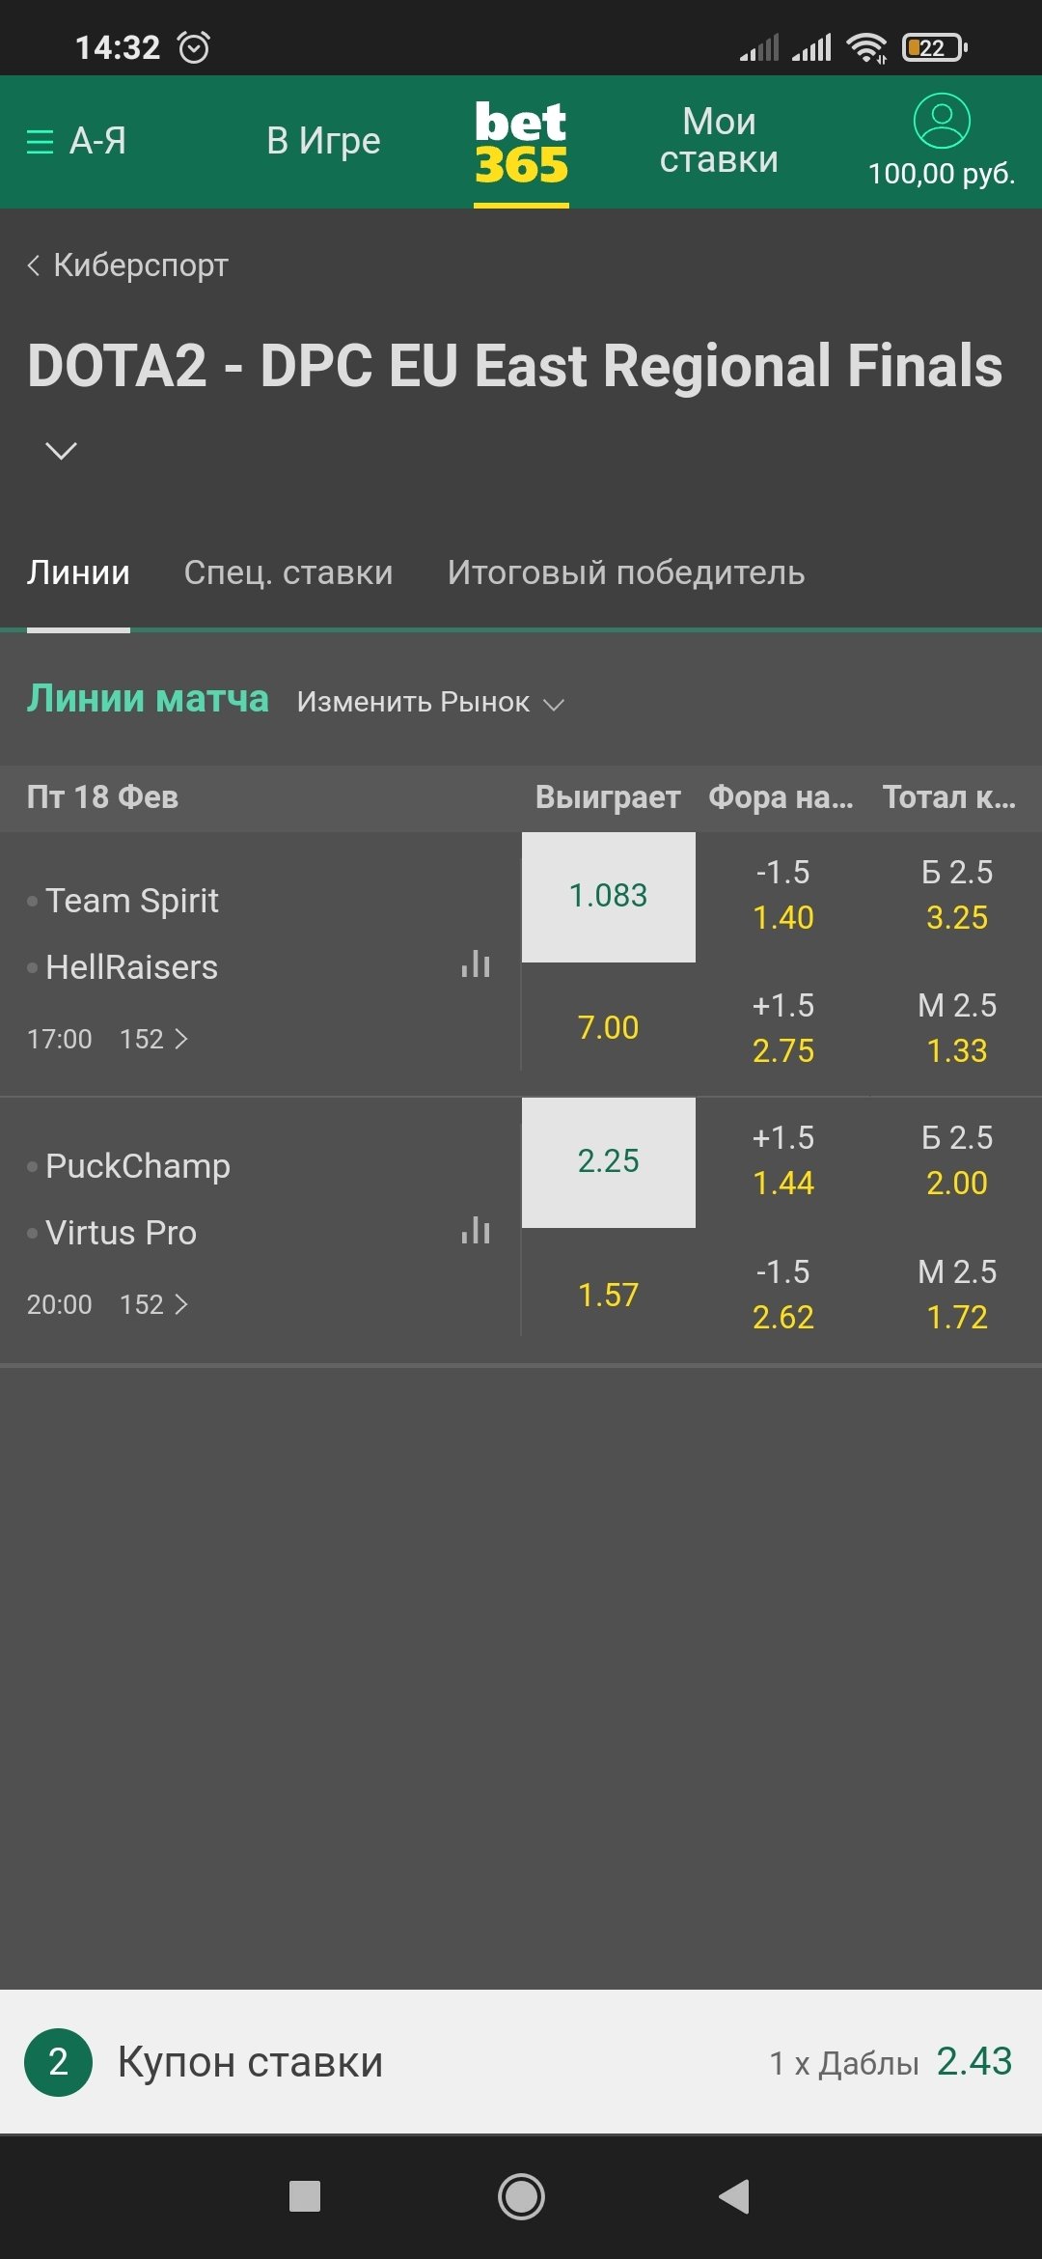Screen dimensions: 1042x2259
Task: Expand the tournament title chevron
Action: [62, 451]
